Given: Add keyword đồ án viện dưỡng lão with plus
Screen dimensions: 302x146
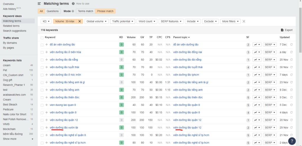Looking at the screenshot, I should coord(46,45).
